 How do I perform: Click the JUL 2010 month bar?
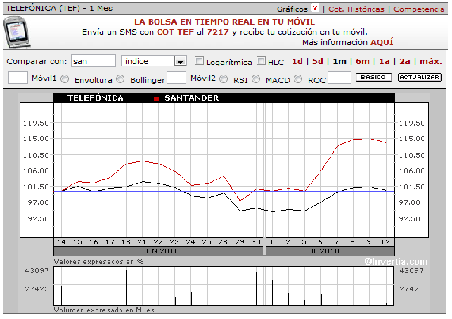(x=330, y=251)
